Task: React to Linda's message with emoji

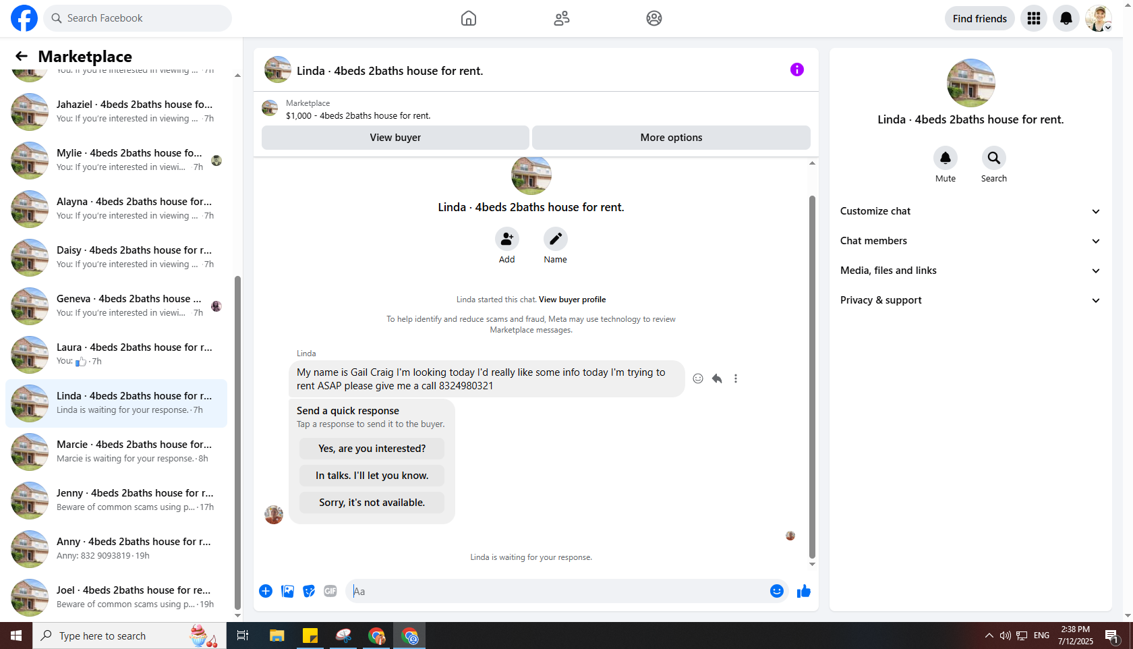Action: [698, 378]
